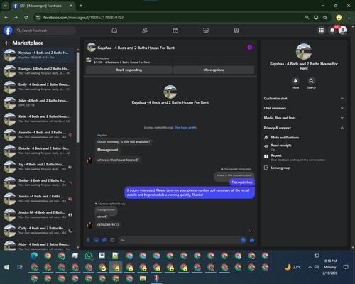Open Chrome three-dot menu
355x284 pixels.
349,18
